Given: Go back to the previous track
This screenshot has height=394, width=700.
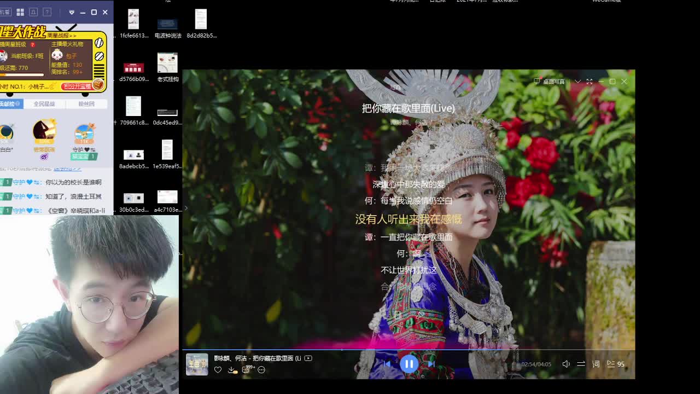Looking at the screenshot, I should [x=387, y=364].
